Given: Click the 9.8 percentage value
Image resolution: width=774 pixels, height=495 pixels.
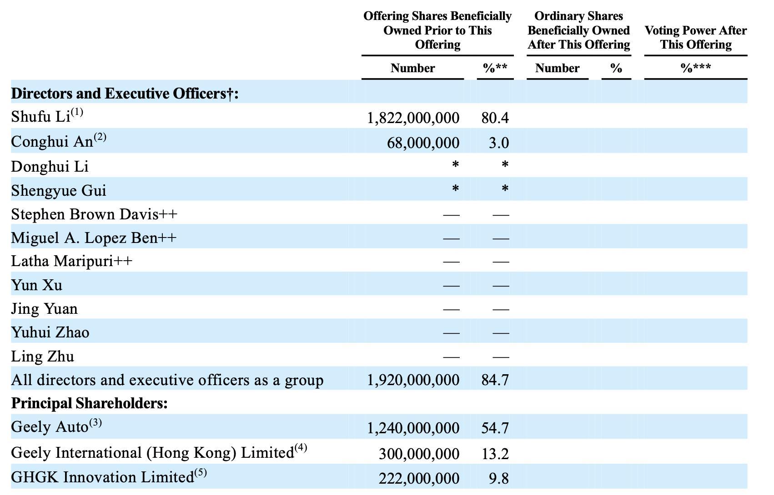Looking at the screenshot, I should pyautogui.click(x=499, y=479).
